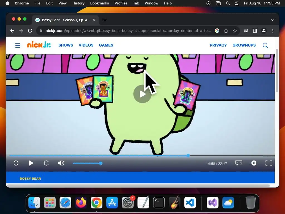285x214 pixels.
Task: Open video settings gear
Action: pyautogui.click(x=254, y=163)
